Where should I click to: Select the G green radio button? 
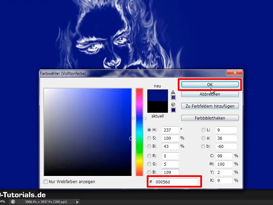(x=149, y=164)
